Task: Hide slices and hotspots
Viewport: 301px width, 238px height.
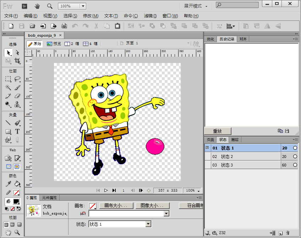Action: click(x=9, y=166)
